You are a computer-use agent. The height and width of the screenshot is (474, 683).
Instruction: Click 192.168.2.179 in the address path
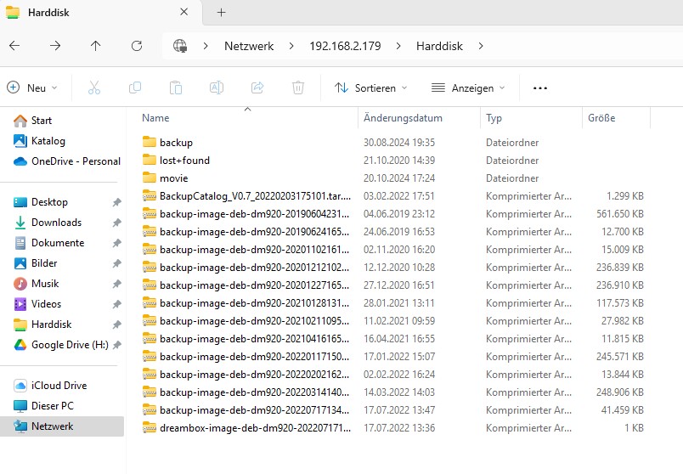point(345,46)
